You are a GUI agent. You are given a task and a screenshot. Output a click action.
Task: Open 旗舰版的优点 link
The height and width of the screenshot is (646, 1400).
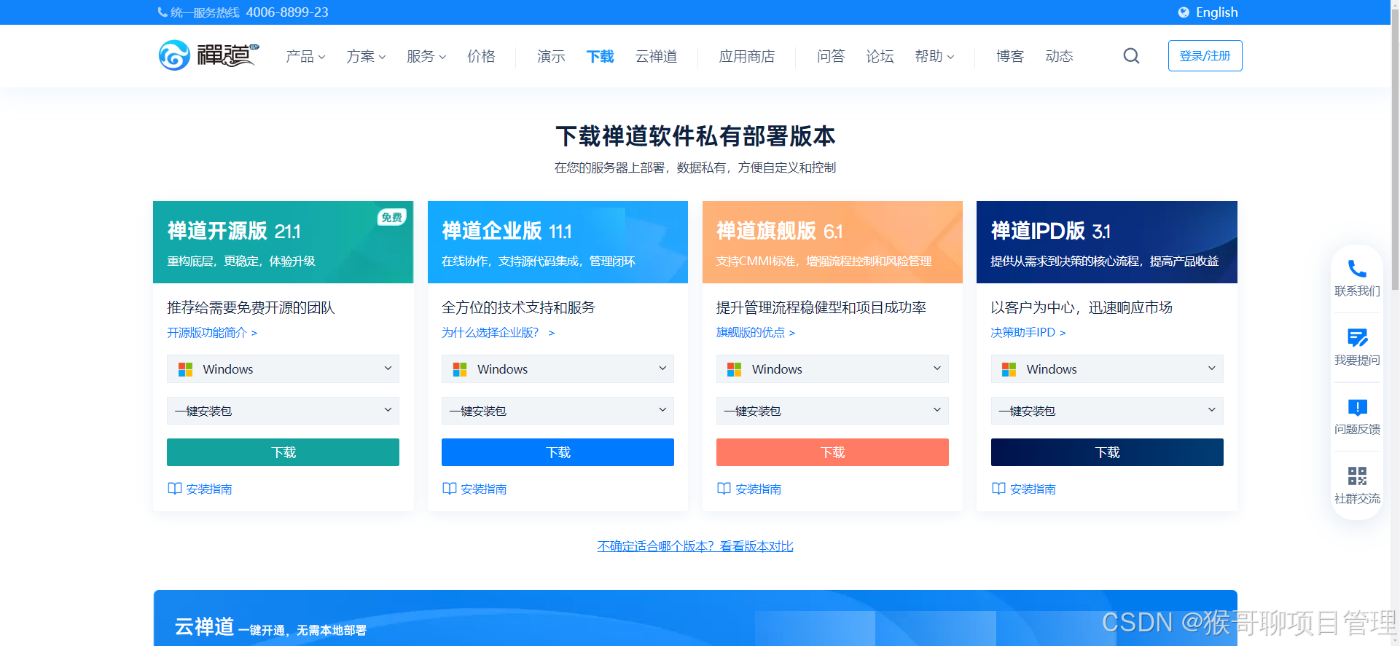click(x=756, y=332)
